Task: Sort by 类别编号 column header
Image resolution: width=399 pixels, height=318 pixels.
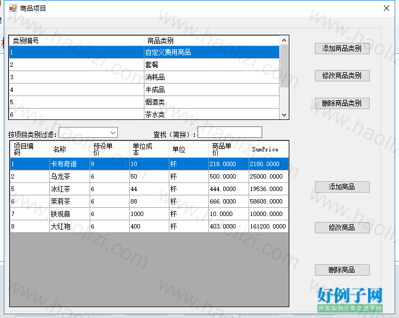Action: pos(77,41)
